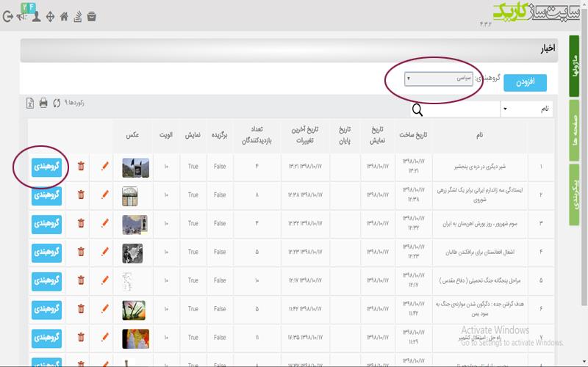588x367 pixels.
Task: Edit the second news row with pencil icon
Action: (x=104, y=195)
